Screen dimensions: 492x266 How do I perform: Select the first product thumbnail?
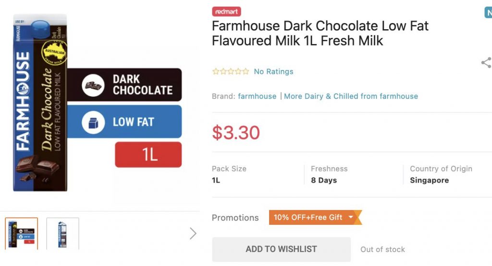point(22,233)
